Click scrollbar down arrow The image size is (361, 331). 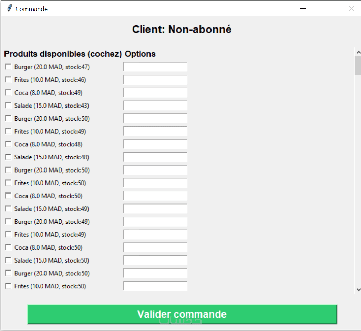tap(358, 290)
